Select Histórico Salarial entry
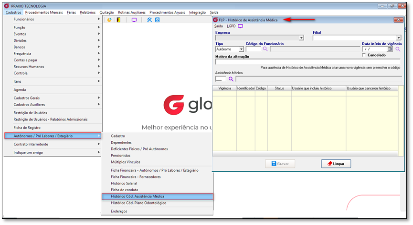The image size is (413, 225). (124, 183)
